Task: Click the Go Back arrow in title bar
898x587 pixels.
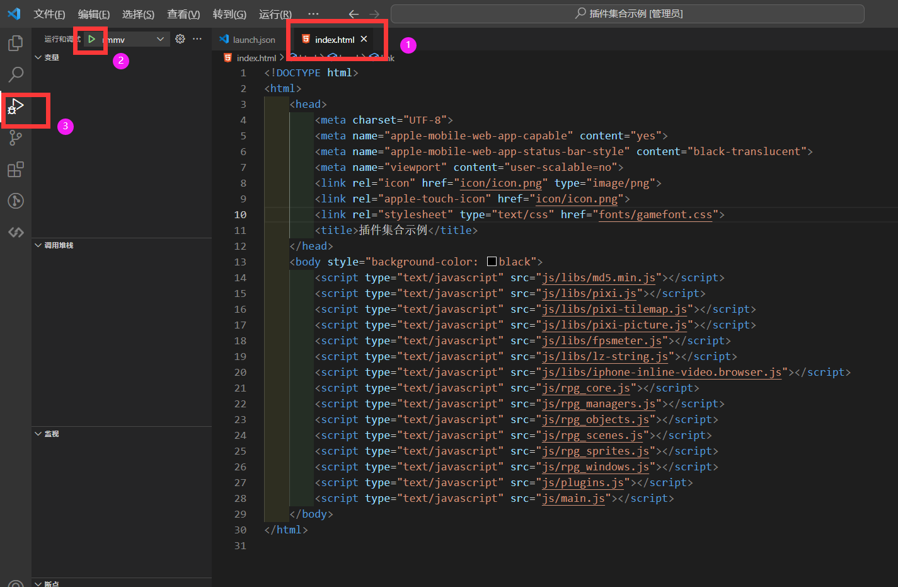Action: tap(354, 14)
